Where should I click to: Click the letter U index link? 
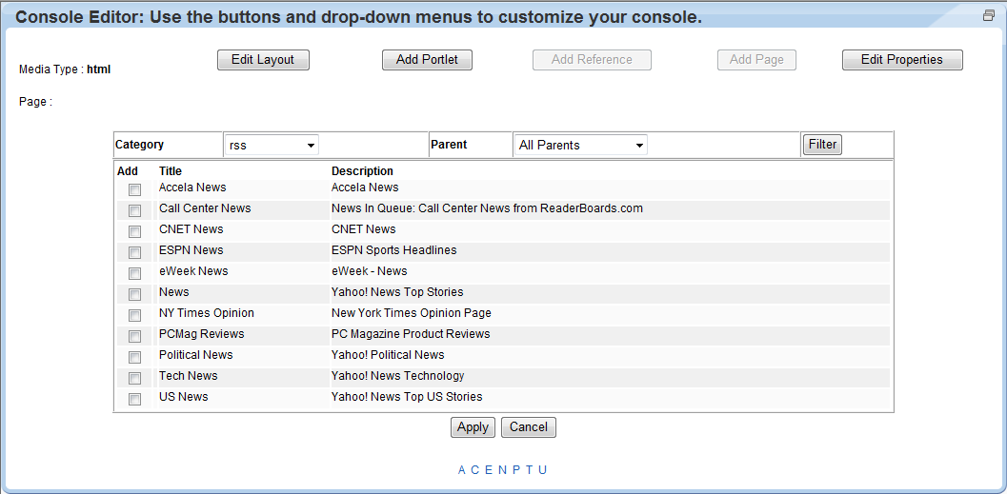pos(543,470)
